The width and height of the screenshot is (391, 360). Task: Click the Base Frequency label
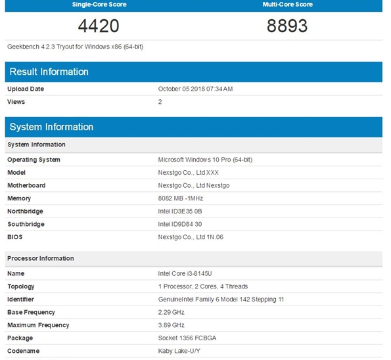31,313
